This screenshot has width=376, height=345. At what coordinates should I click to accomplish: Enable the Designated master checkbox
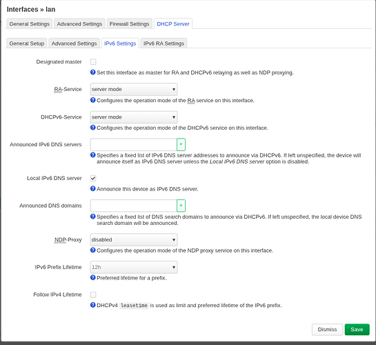[93, 62]
